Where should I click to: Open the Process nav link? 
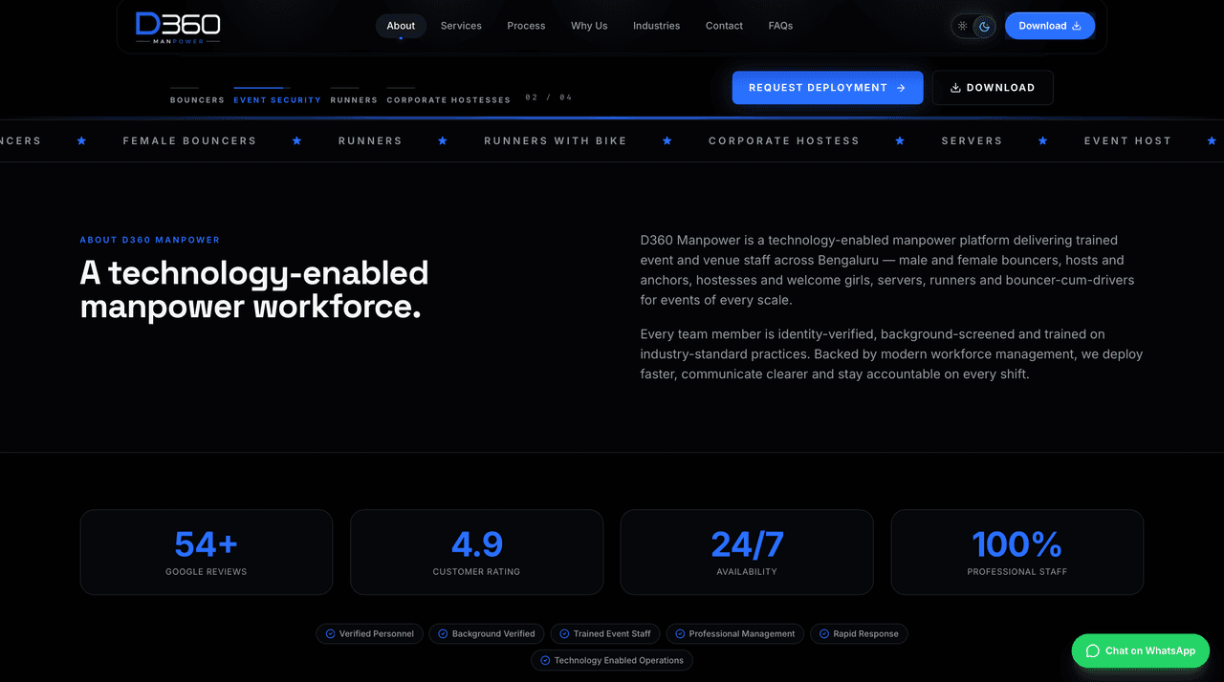(x=526, y=26)
